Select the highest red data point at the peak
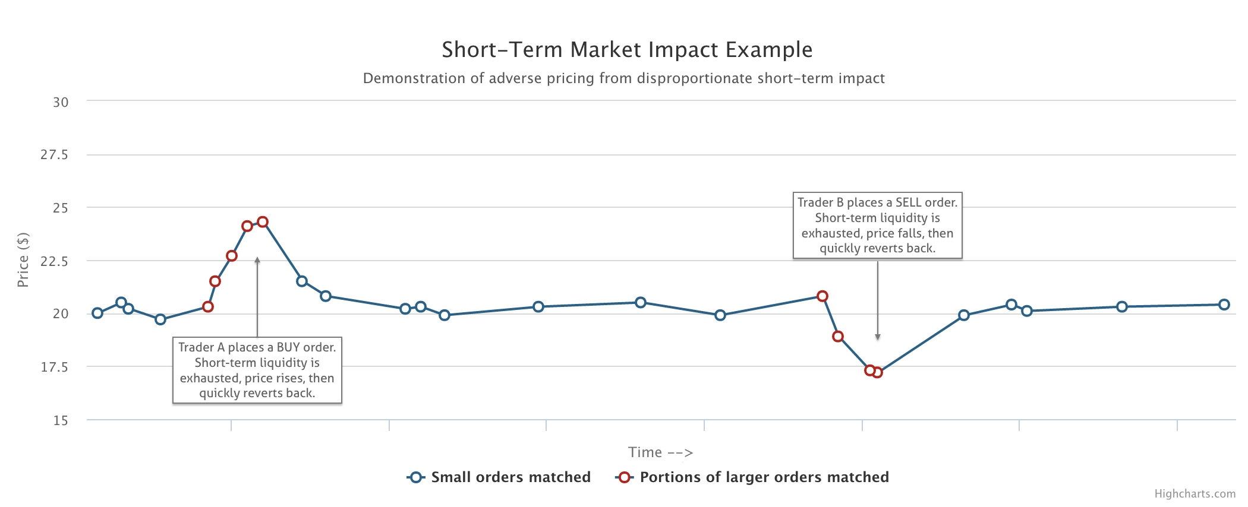The width and height of the screenshot is (1248, 507). [263, 222]
